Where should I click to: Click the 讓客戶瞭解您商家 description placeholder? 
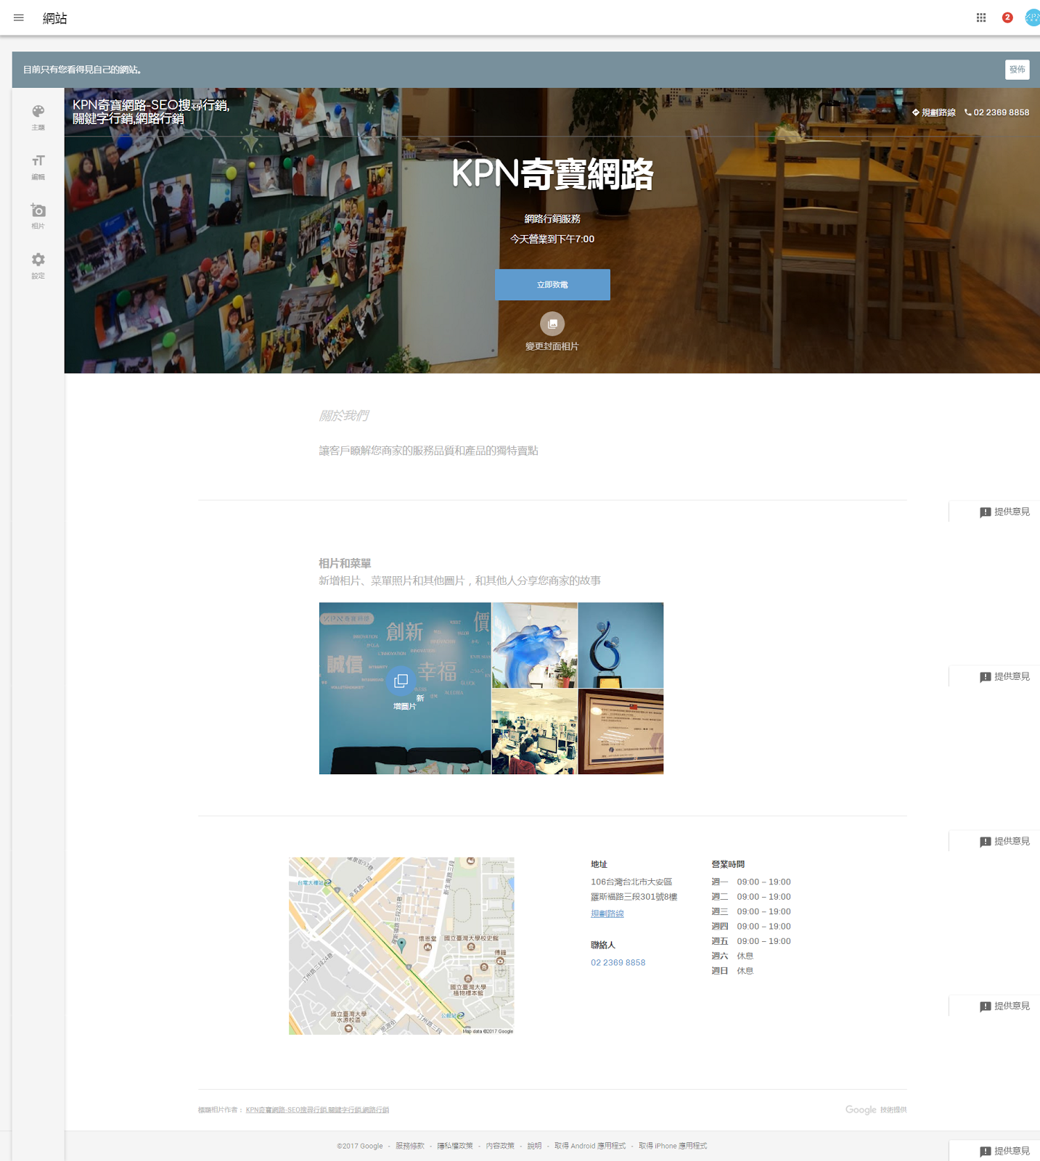pyautogui.click(x=428, y=451)
